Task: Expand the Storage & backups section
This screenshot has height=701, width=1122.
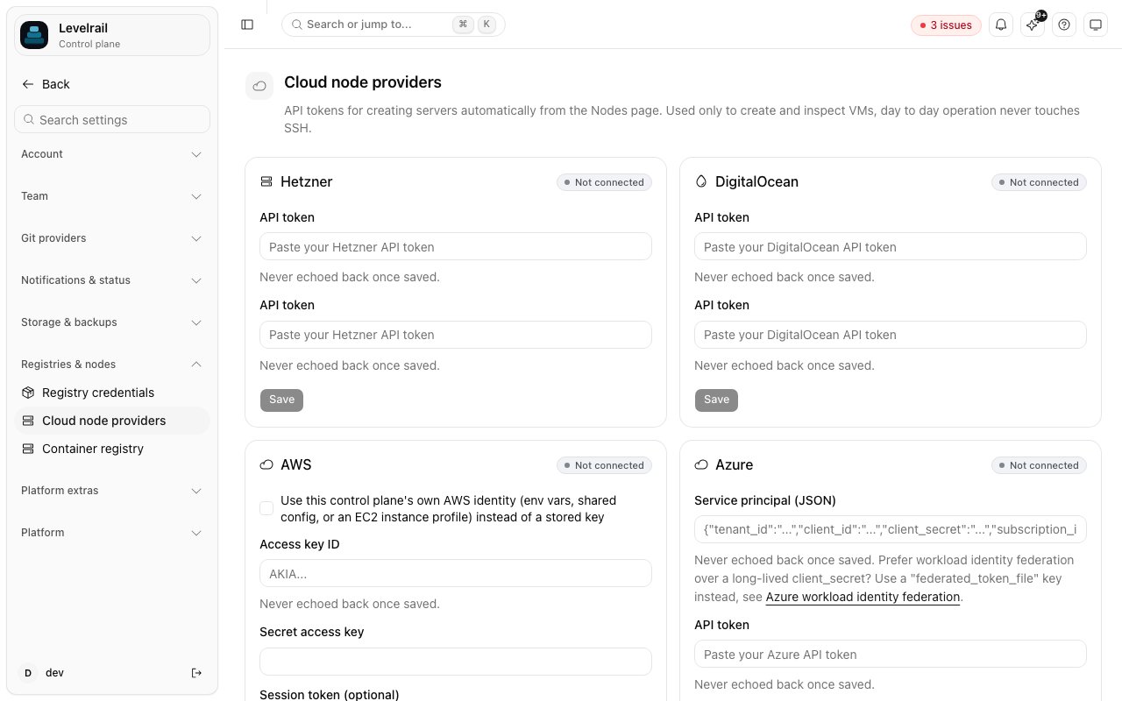Action: (112, 322)
